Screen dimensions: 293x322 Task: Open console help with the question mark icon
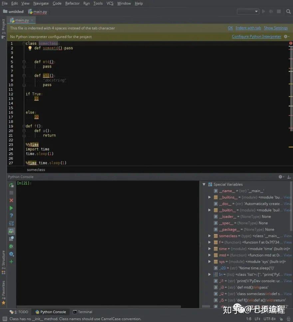(11, 215)
